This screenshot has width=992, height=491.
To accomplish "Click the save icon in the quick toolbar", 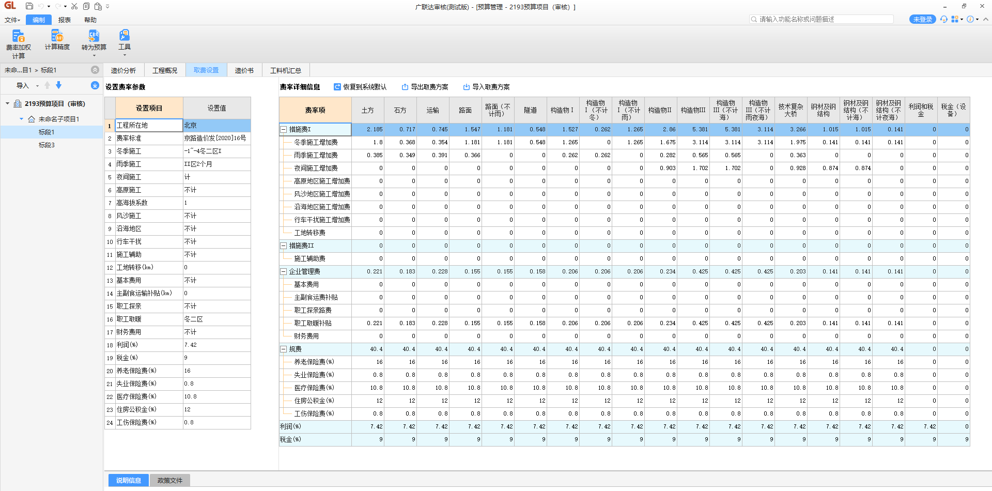I will (x=29, y=6).
